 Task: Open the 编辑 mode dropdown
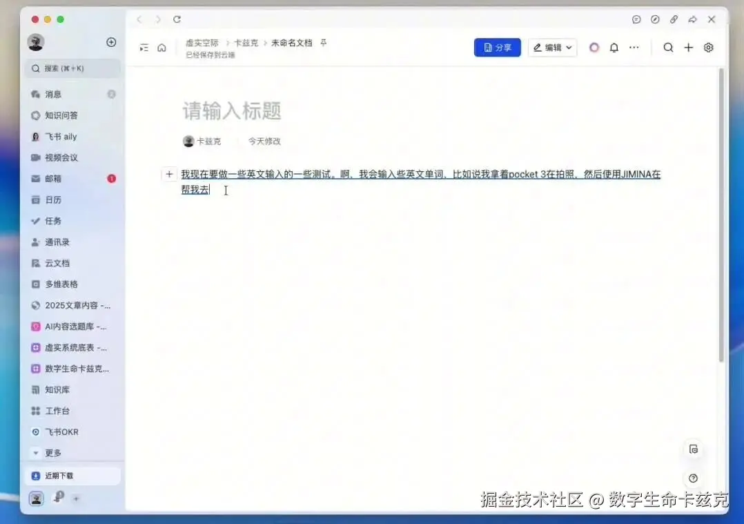coord(552,48)
